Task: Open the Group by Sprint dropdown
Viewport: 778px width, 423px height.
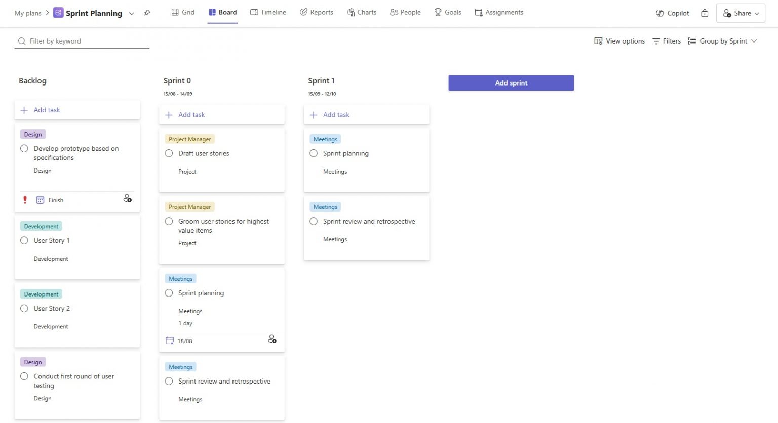Action: pyautogui.click(x=723, y=41)
